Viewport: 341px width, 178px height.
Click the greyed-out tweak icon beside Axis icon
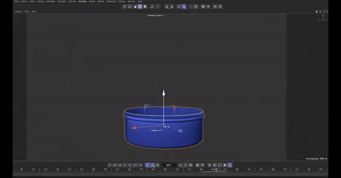click(158, 6)
